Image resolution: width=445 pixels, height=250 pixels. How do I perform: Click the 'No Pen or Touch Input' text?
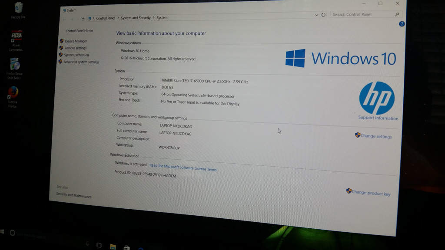[200, 102]
